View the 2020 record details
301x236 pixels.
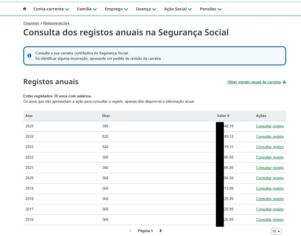[x=270, y=178]
